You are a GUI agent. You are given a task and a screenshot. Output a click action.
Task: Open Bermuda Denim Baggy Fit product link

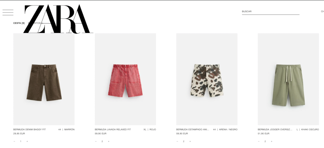coord(29,130)
